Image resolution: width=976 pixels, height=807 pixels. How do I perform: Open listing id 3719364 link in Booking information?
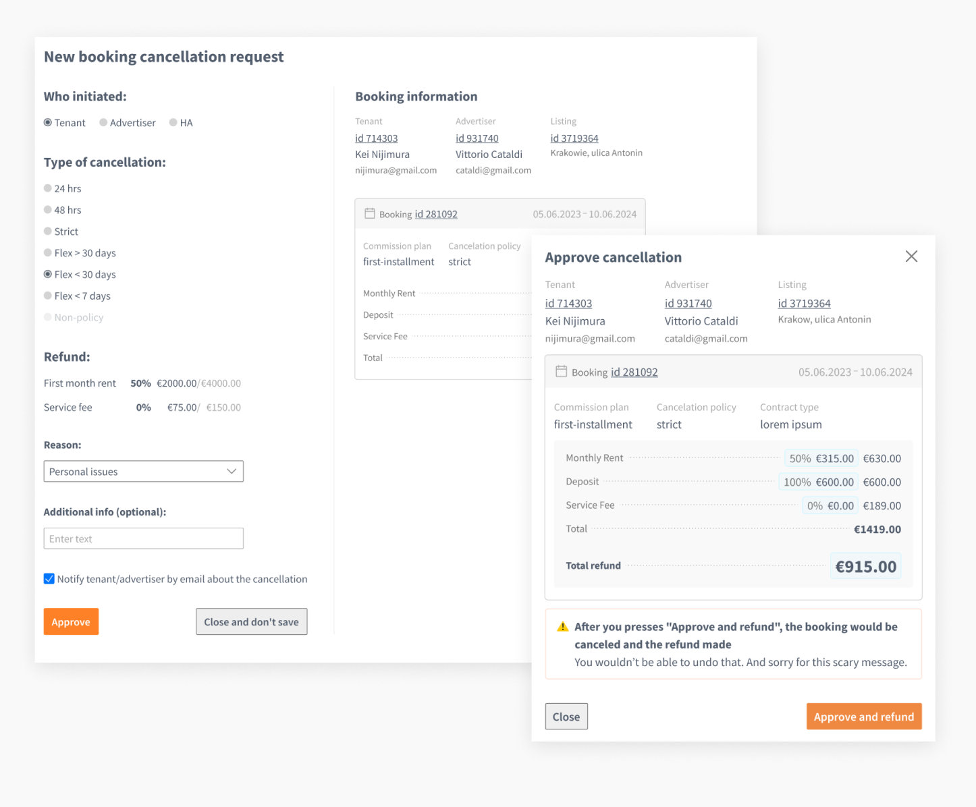[x=574, y=138]
